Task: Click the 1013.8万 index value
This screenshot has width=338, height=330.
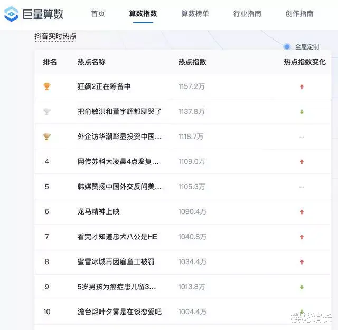Action: tap(192, 287)
